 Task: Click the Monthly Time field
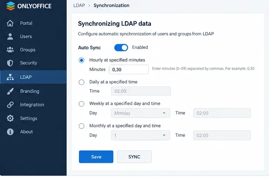click(222, 135)
